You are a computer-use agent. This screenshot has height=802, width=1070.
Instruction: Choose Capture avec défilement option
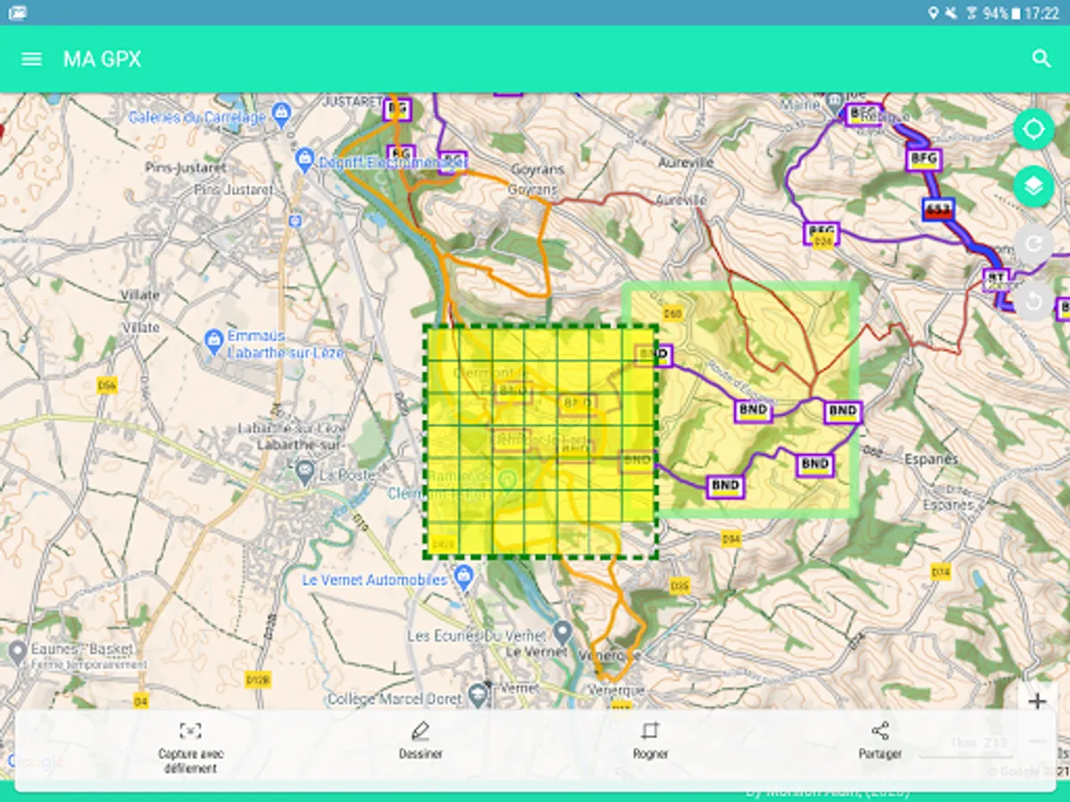click(191, 747)
